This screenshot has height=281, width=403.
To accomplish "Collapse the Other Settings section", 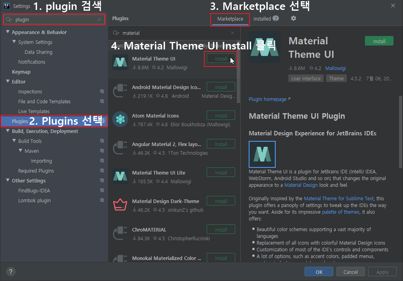I will click(x=8, y=180).
